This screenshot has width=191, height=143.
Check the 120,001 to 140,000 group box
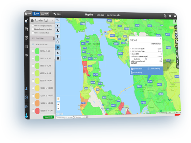coord(33,96)
